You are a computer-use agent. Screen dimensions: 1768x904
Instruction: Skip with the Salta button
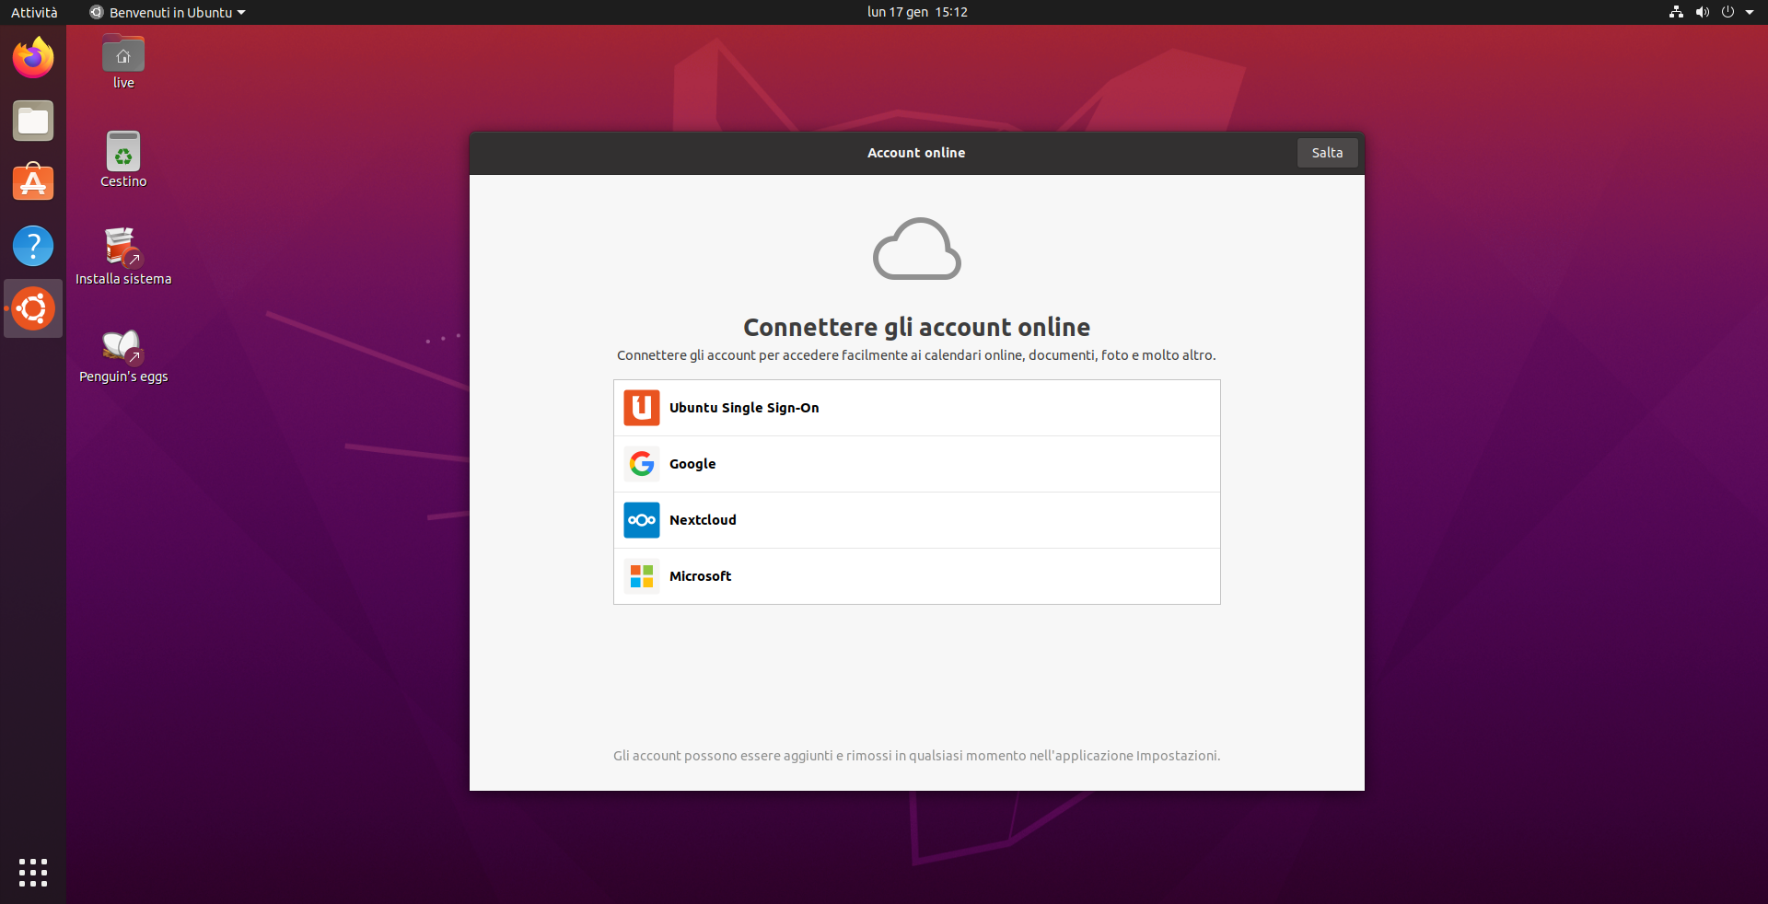pos(1327,153)
